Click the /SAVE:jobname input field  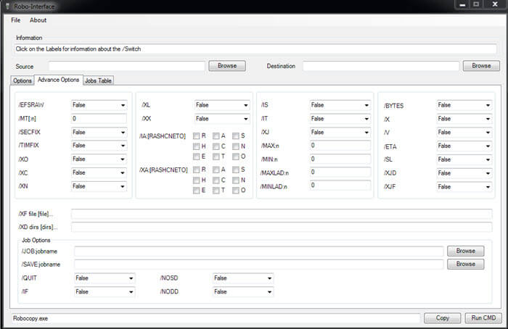[x=259, y=265]
